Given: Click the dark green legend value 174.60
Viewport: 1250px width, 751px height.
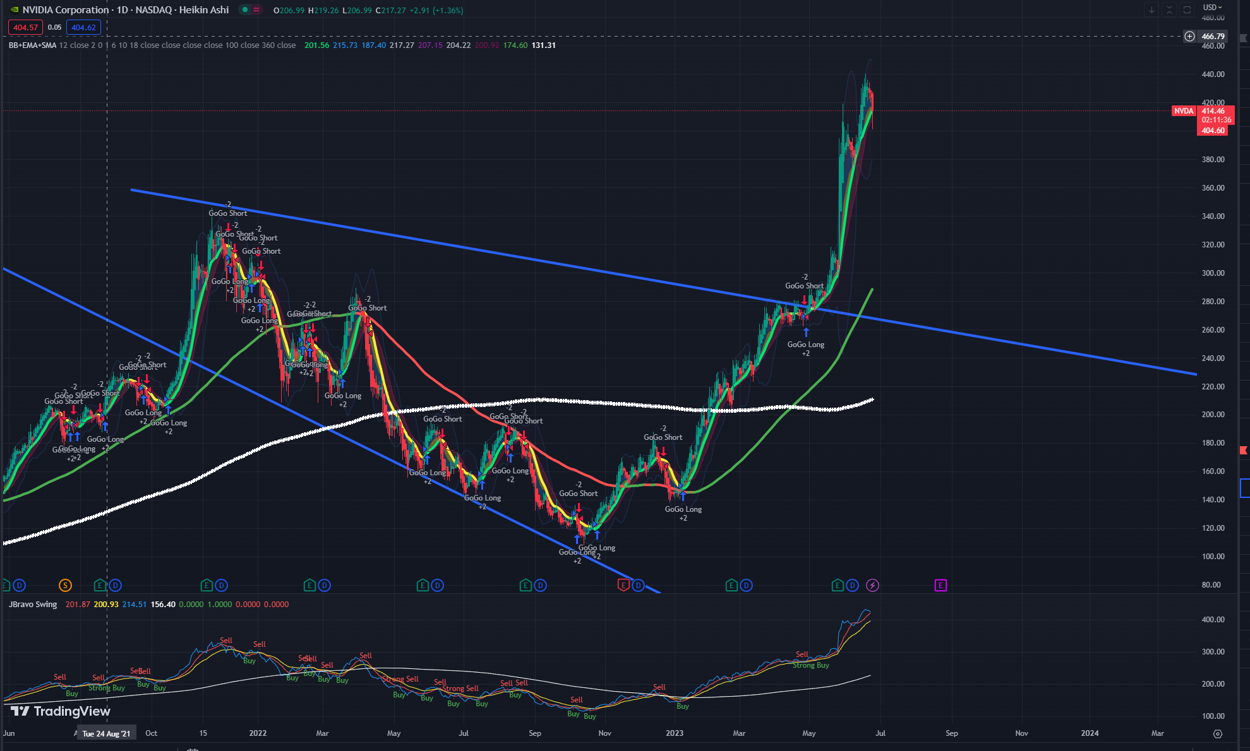Looking at the screenshot, I should coord(515,45).
